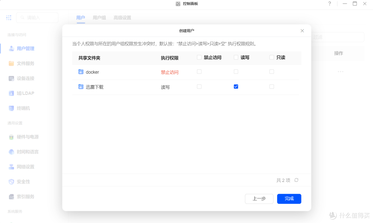The image size is (373, 223).
Task: Open 设备连接 in sidebar
Action: coord(25,78)
